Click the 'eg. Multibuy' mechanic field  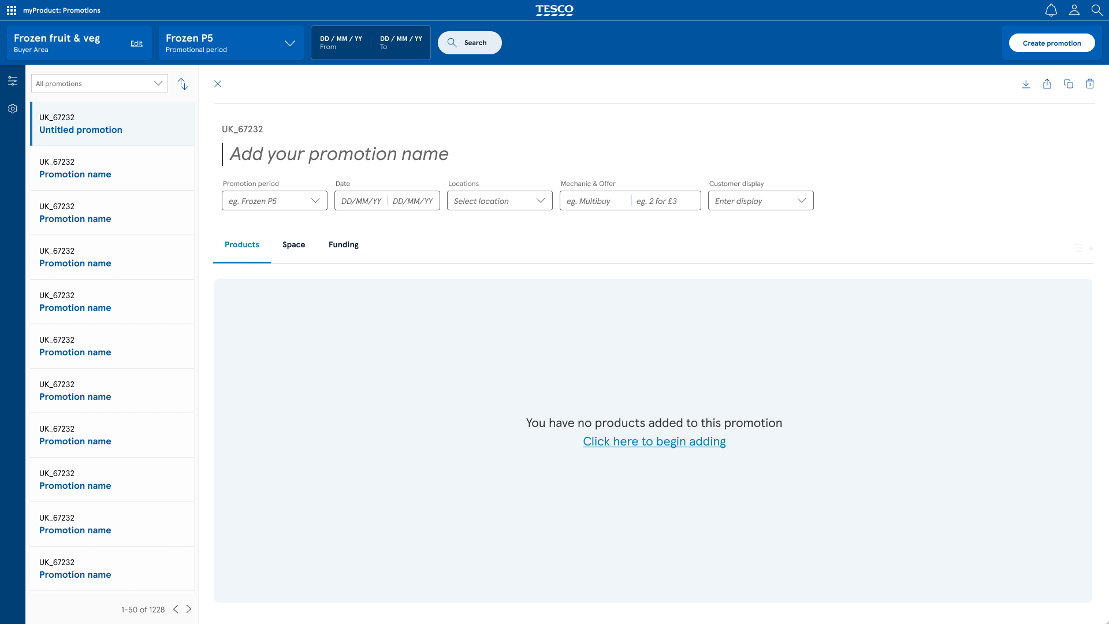595,201
